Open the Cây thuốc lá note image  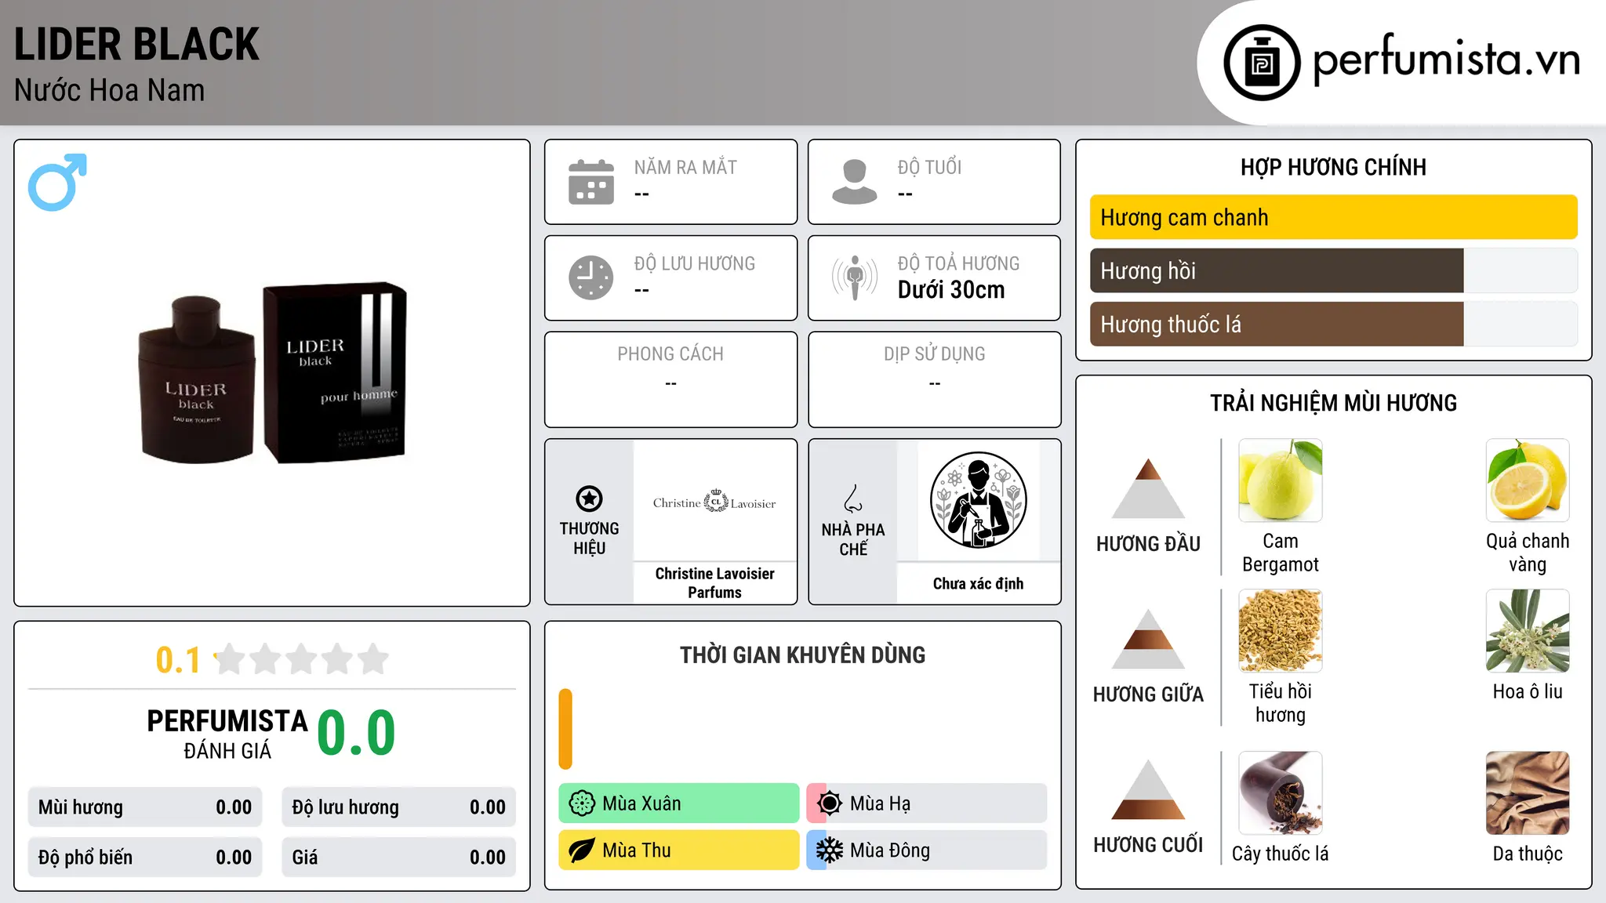click(x=1281, y=793)
